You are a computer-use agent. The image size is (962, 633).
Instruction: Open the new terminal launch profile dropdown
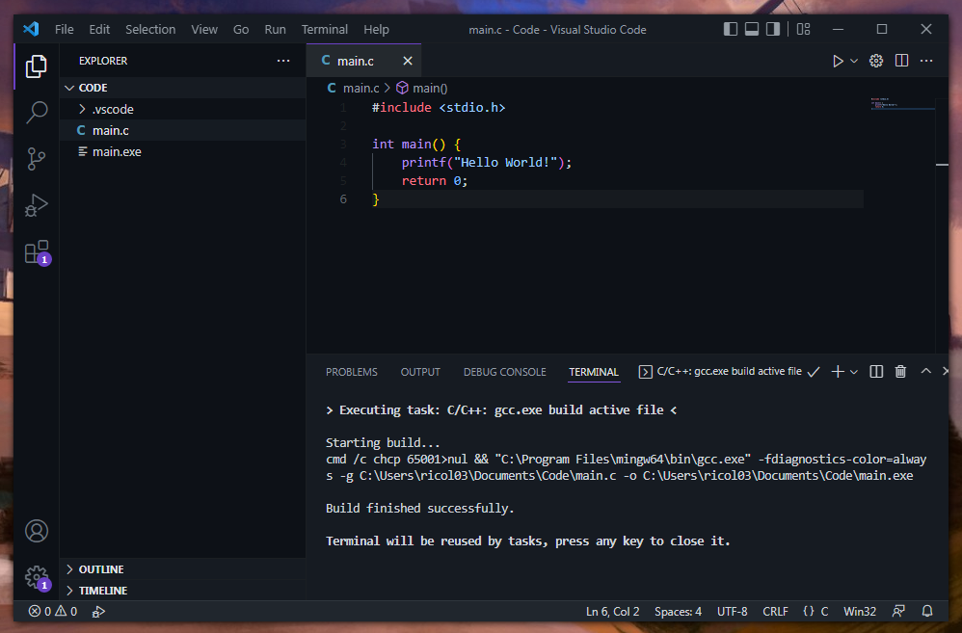coord(853,372)
